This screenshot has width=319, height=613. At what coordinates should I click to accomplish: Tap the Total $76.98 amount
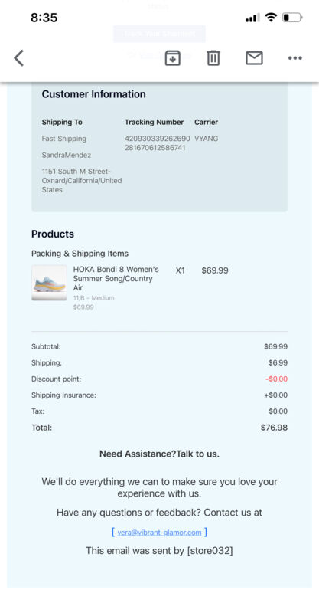tap(274, 428)
